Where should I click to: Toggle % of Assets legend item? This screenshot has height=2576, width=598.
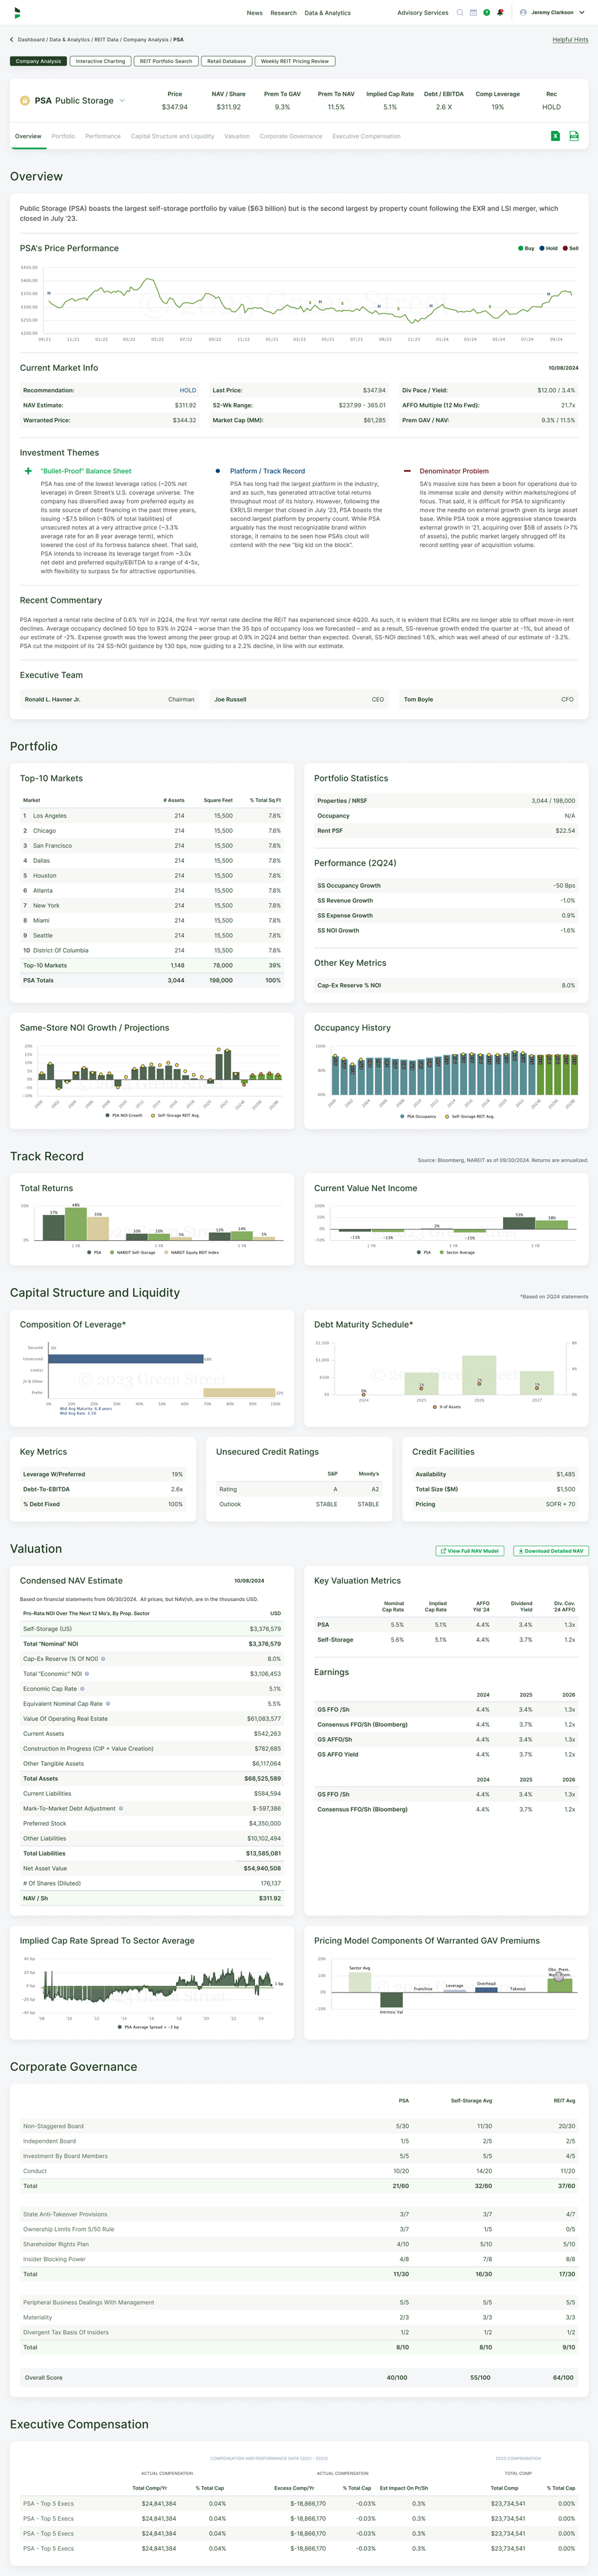pyautogui.click(x=446, y=1407)
